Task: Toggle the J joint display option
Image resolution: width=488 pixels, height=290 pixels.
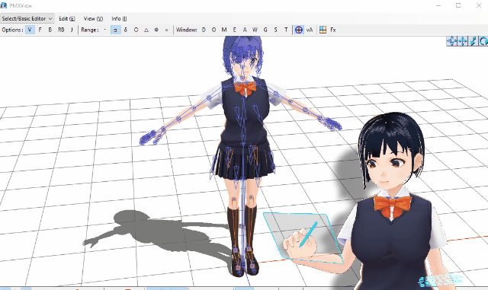Action: (72, 30)
